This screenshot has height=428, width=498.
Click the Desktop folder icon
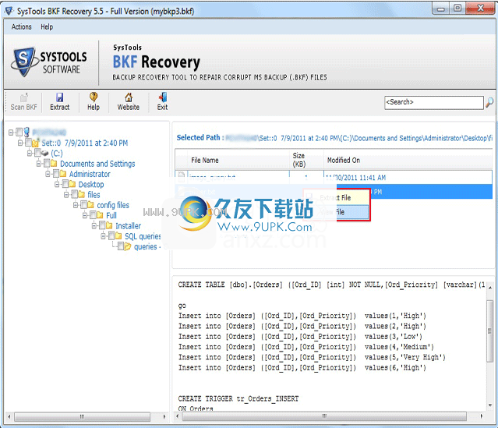(72, 184)
